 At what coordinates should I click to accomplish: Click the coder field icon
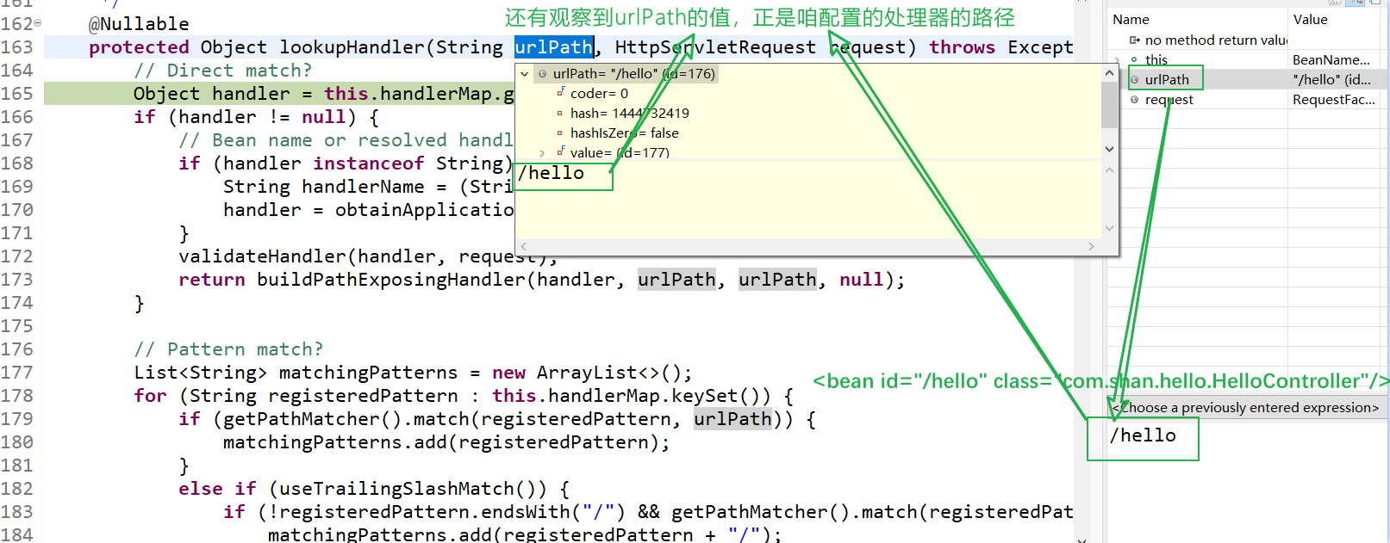pyautogui.click(x=560, y=92)
